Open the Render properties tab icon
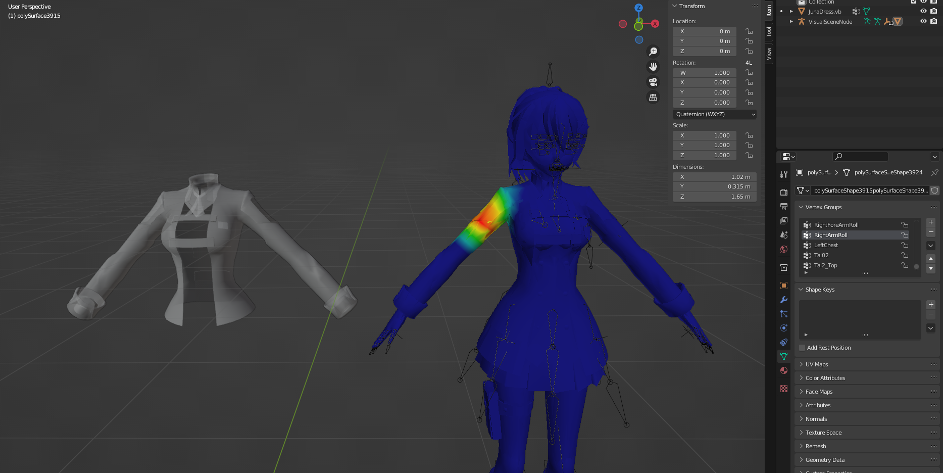This screenshot has width=943, height=473. [784, 192]
